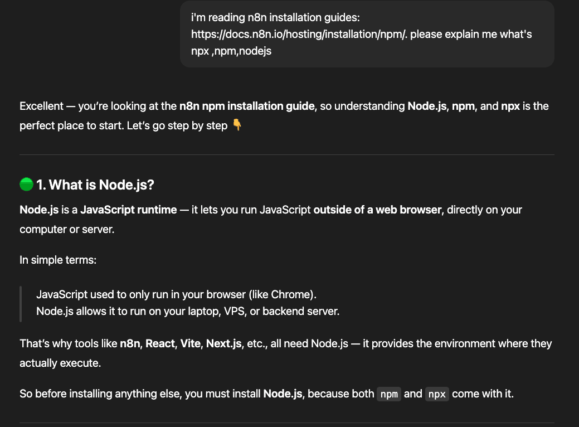Click the quote line about laptop, VPS
579x427 pixels.
click(x=187, y=311)
